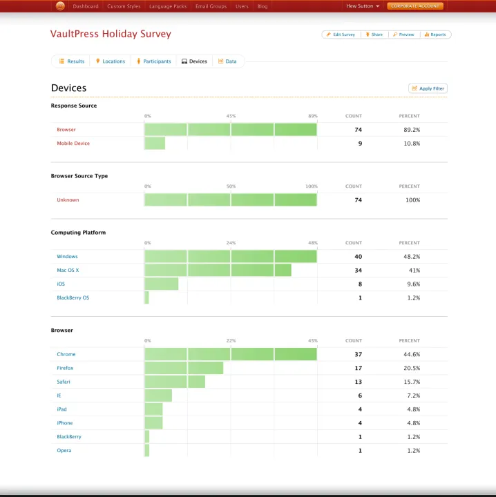Viewport: 496px width, 497px height.
Task: Open the Hew Sutton account dropdown
Action: tap(363, 6)
